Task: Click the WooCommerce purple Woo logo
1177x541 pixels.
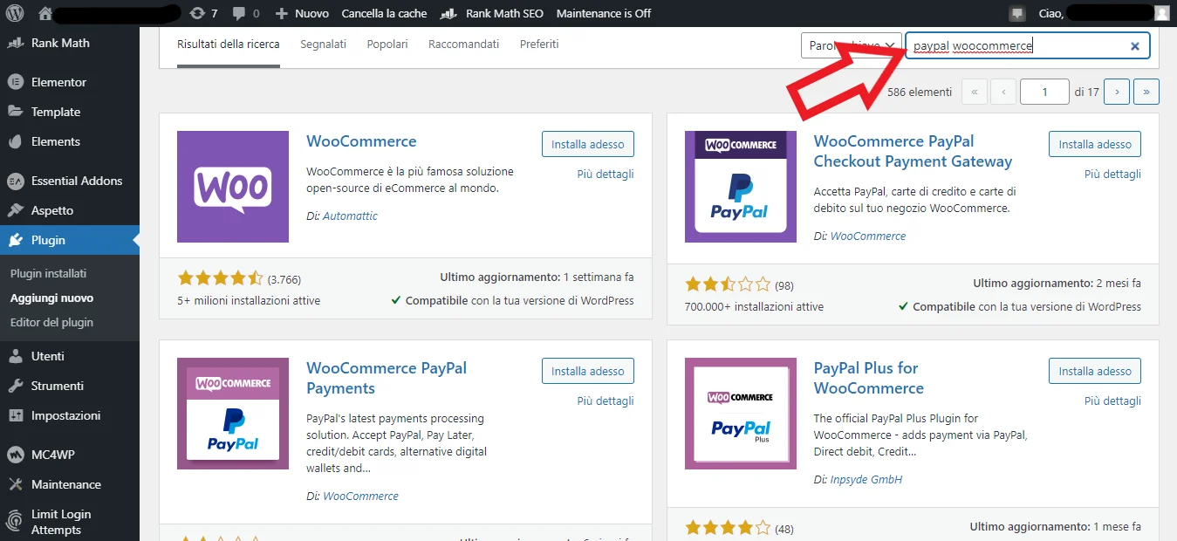Action: pos(233,187)
